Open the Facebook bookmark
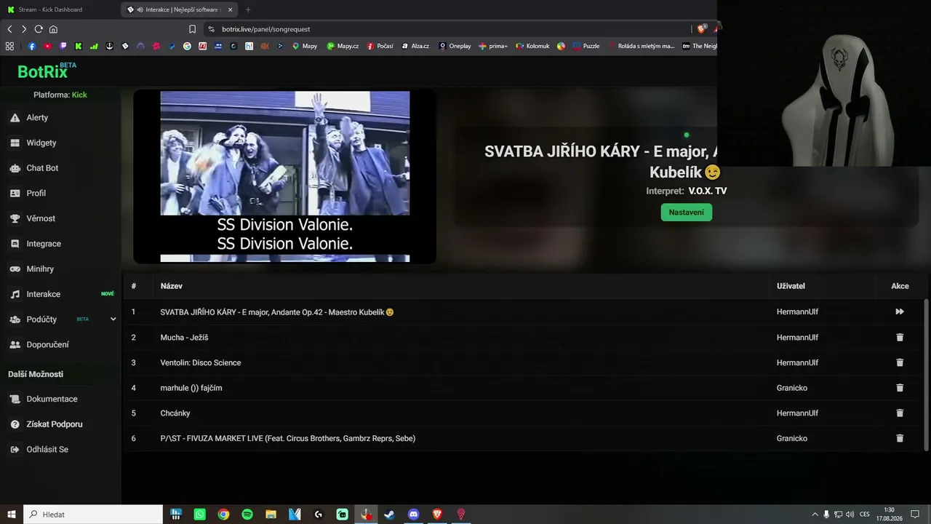The image size is (931, 524). (x=32, y=46)
